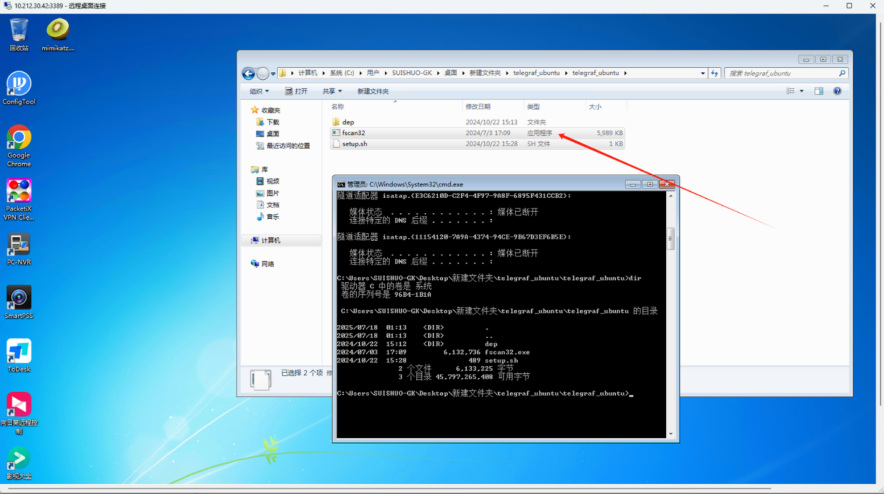
Task: Click the cmd window vertical scrollbar thumb
Action: click(670, 238)
